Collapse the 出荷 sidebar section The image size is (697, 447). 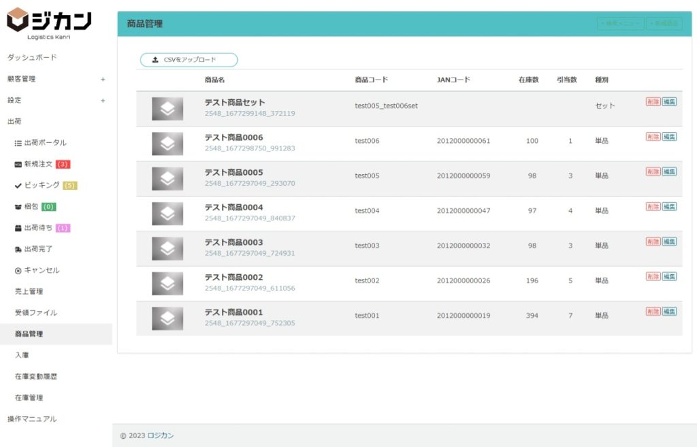[14, 121]
